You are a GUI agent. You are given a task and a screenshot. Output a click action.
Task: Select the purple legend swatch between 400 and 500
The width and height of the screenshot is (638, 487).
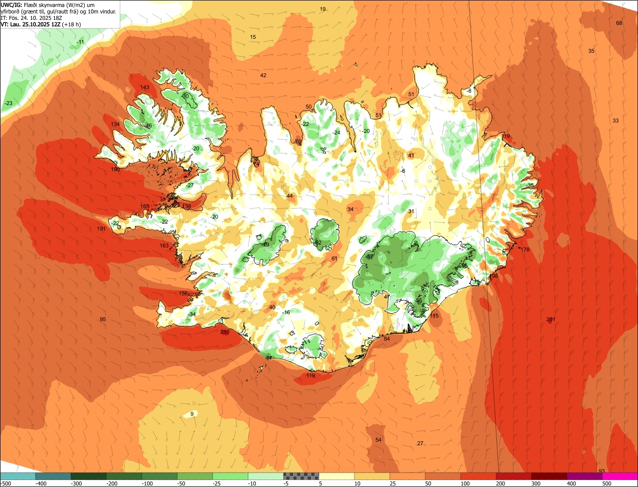click(585, 476)
